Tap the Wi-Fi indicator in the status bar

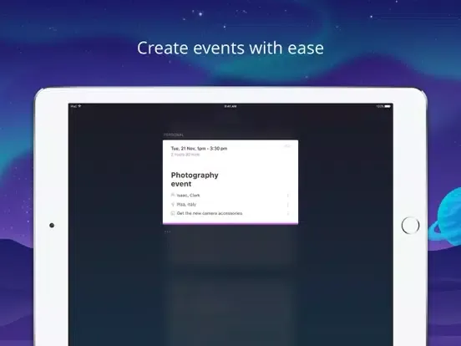click(x=79, y=106)
